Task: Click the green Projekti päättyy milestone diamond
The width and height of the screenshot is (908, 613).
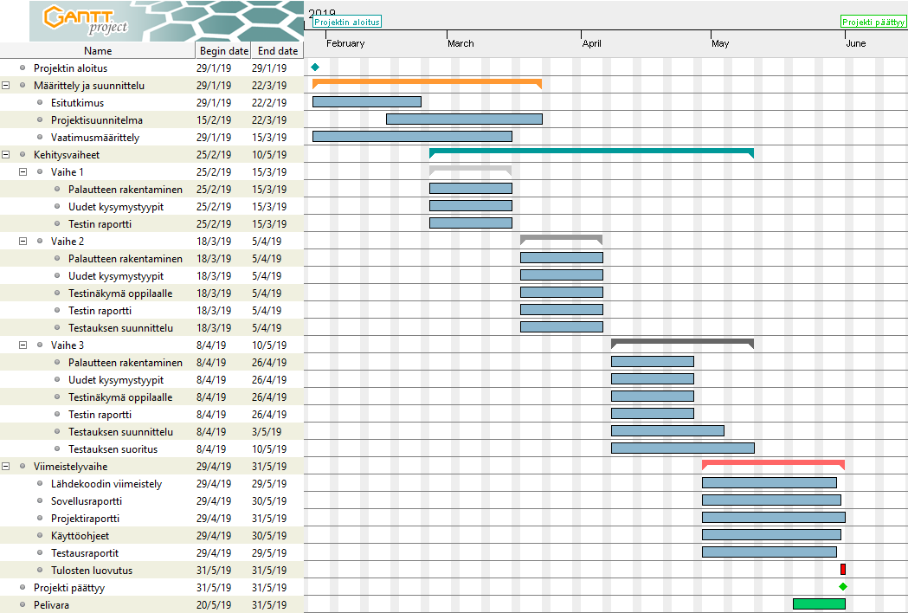Action: (x=843, y=587)
